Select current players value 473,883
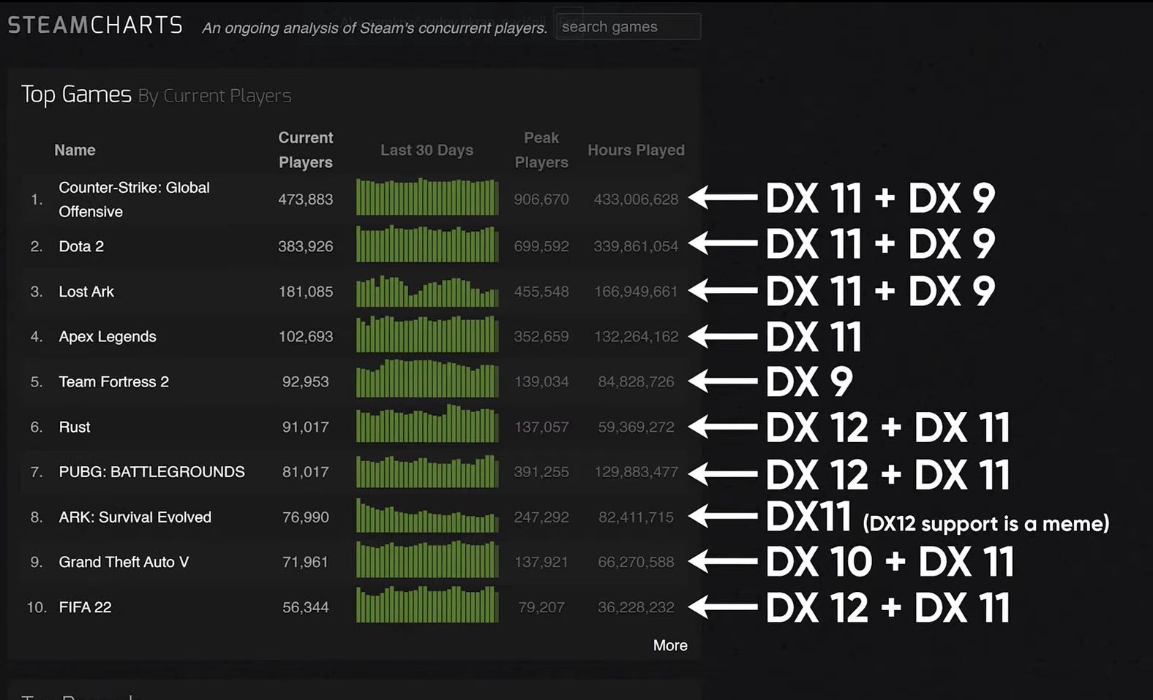The width and height of the screenshot is (1153, 700). [306, 199]
